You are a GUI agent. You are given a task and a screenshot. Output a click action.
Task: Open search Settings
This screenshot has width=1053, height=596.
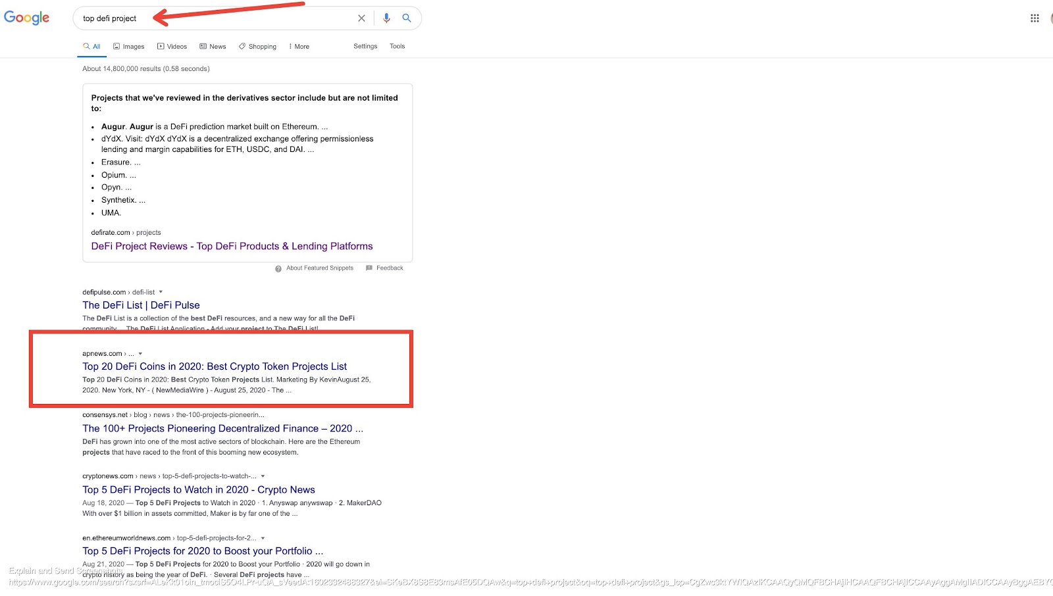[x=365, y=46]
